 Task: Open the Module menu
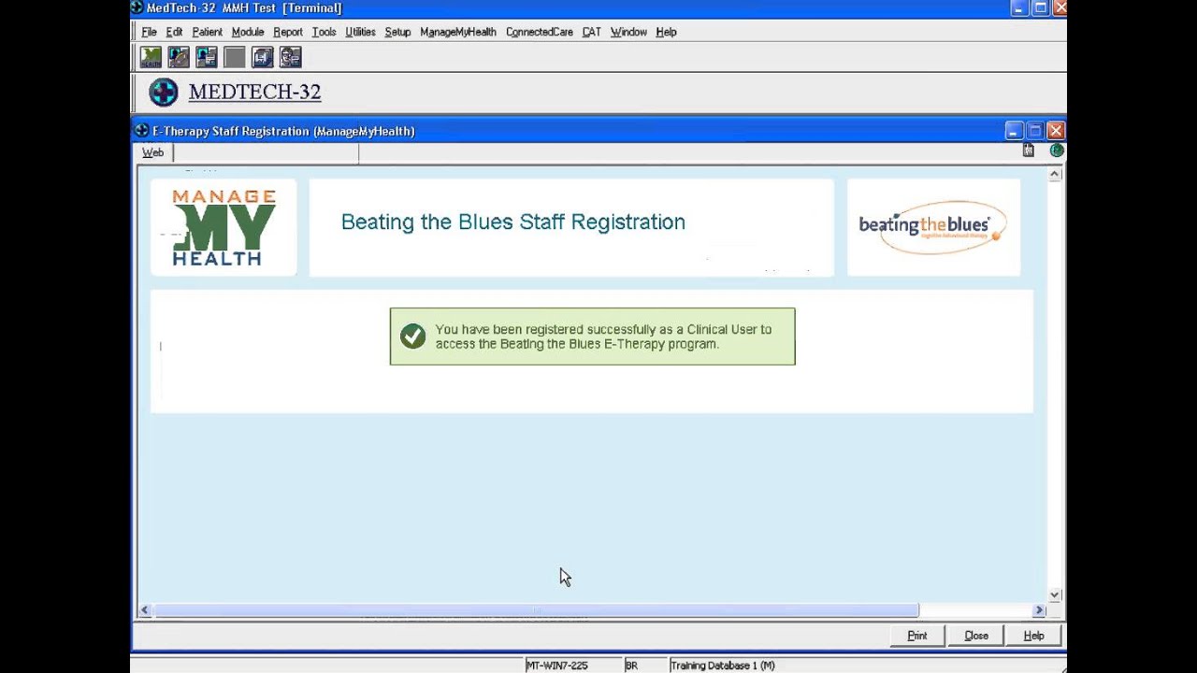pos(248,32)
